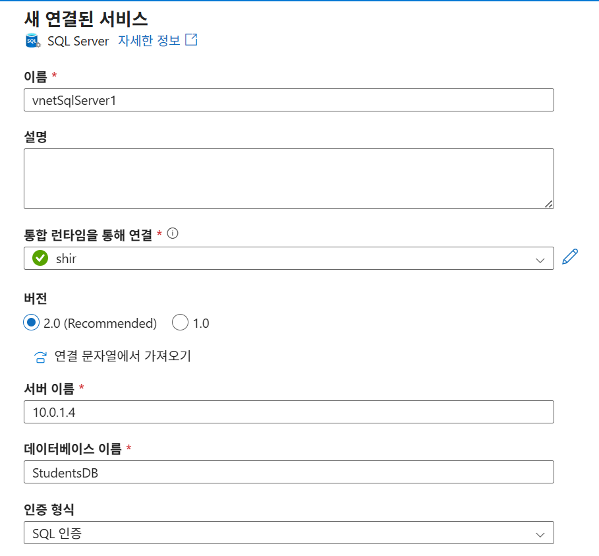Image resolution: width=599 pixels, height=556 pixels.
Task: Open the shir integration runtime dropdown
Action: (x=289, y=259)
